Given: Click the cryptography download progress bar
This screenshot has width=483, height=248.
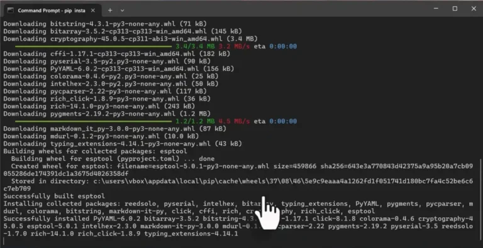Looking at the screenshot, I should (94, 46).
